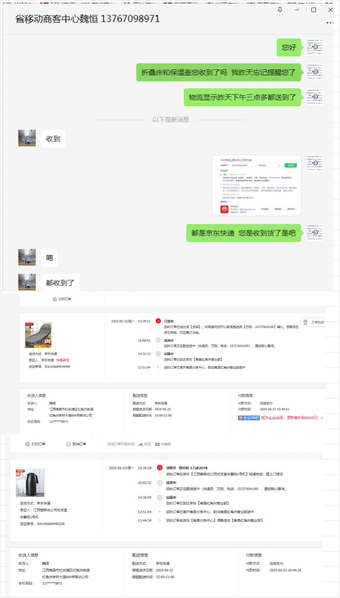Open the three-dots more options menu
340x598 pixels.
330,23
